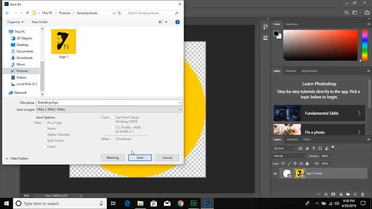Image resolution: width=372 pixels, height=209 pixels.
Task: Open the Organize dropdown menu
Action: pos(15,22)
